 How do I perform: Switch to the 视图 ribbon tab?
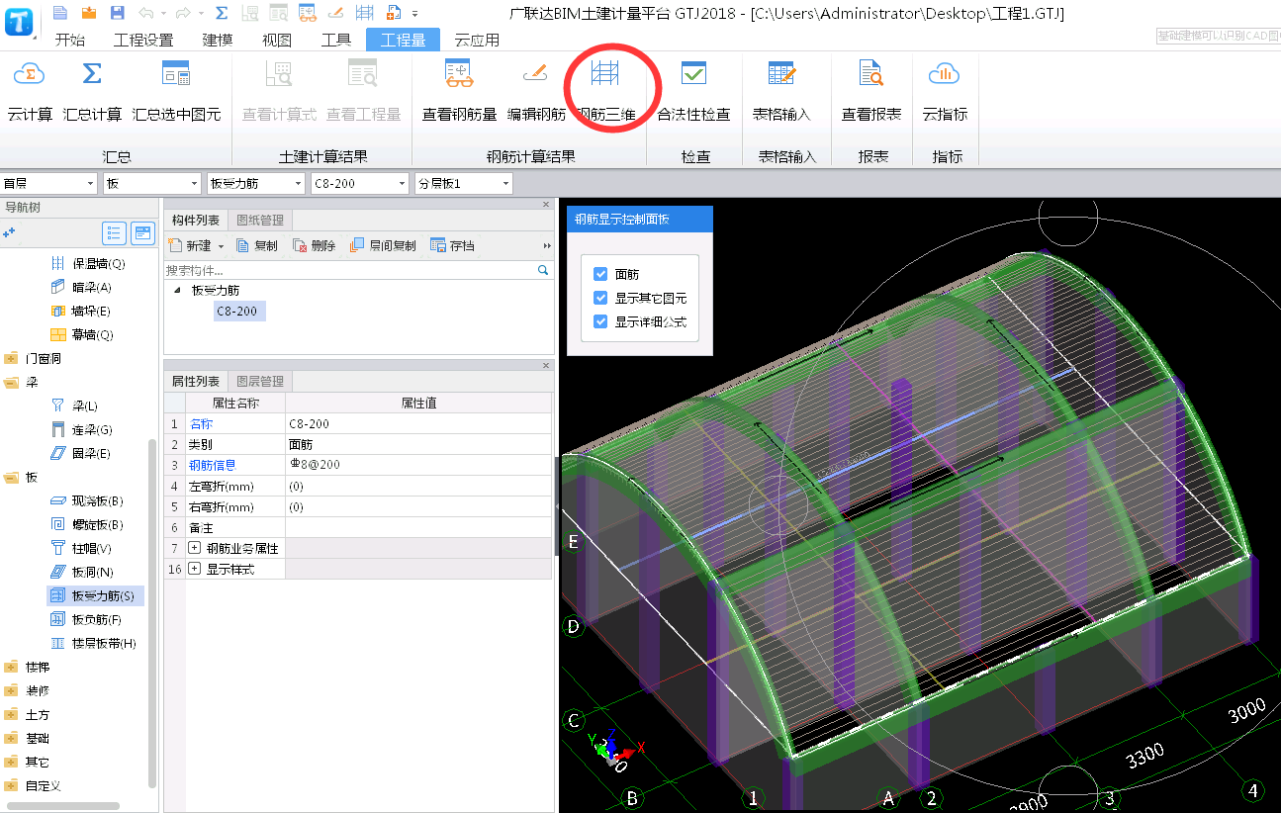[277, 41]
